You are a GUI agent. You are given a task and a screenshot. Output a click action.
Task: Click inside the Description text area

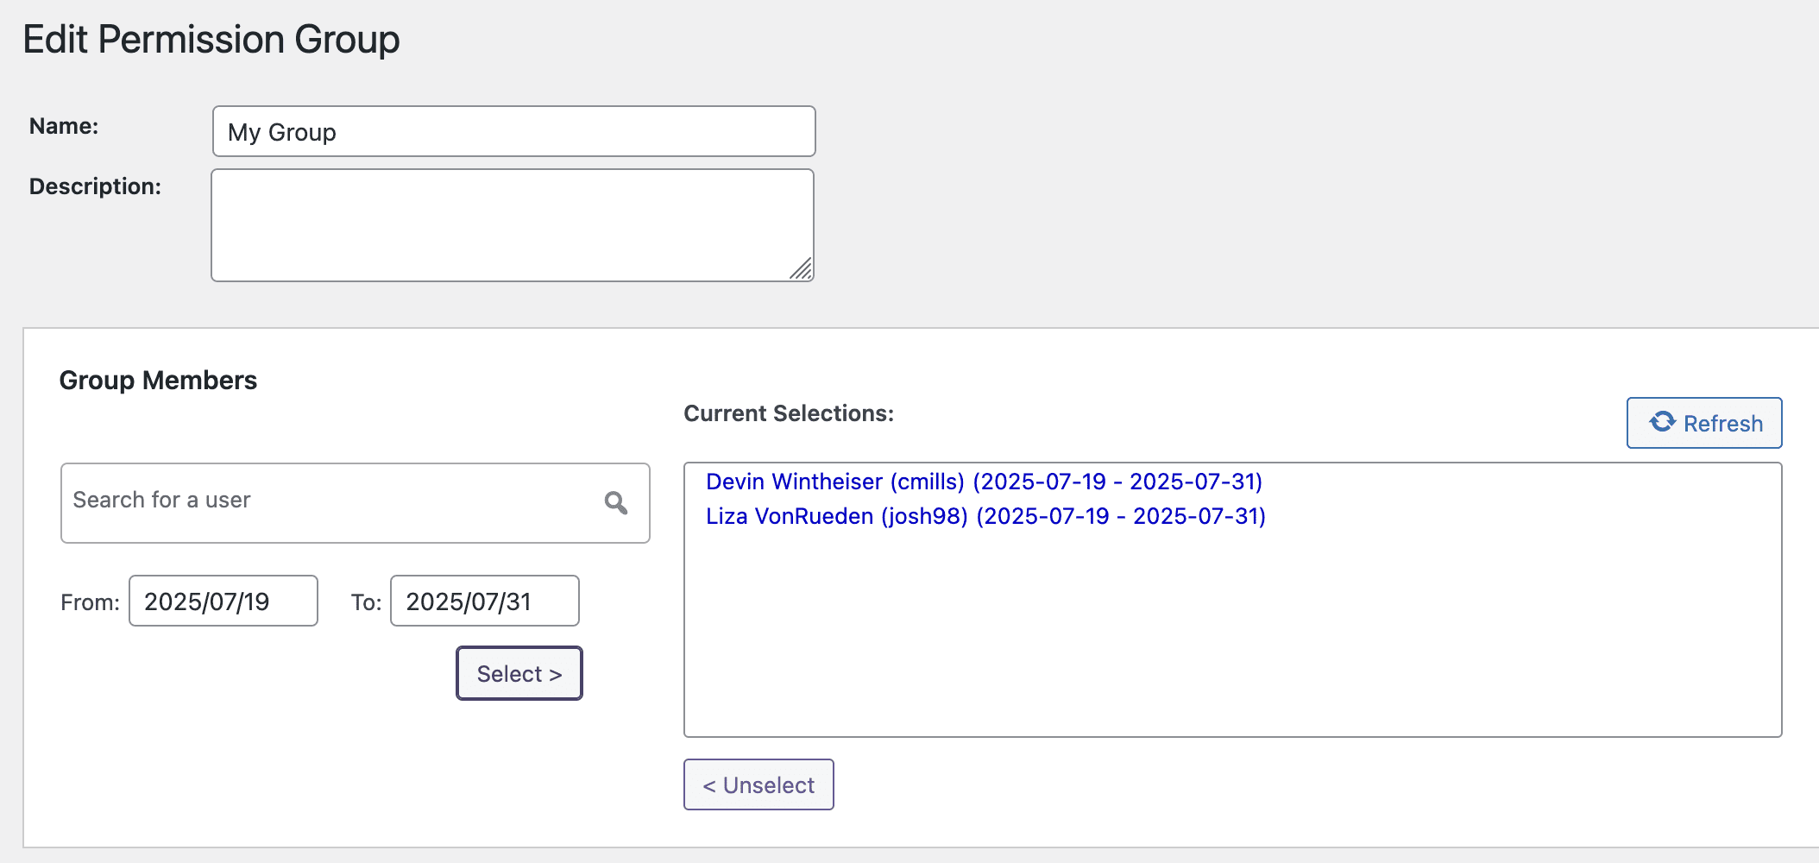coord(512,224)
